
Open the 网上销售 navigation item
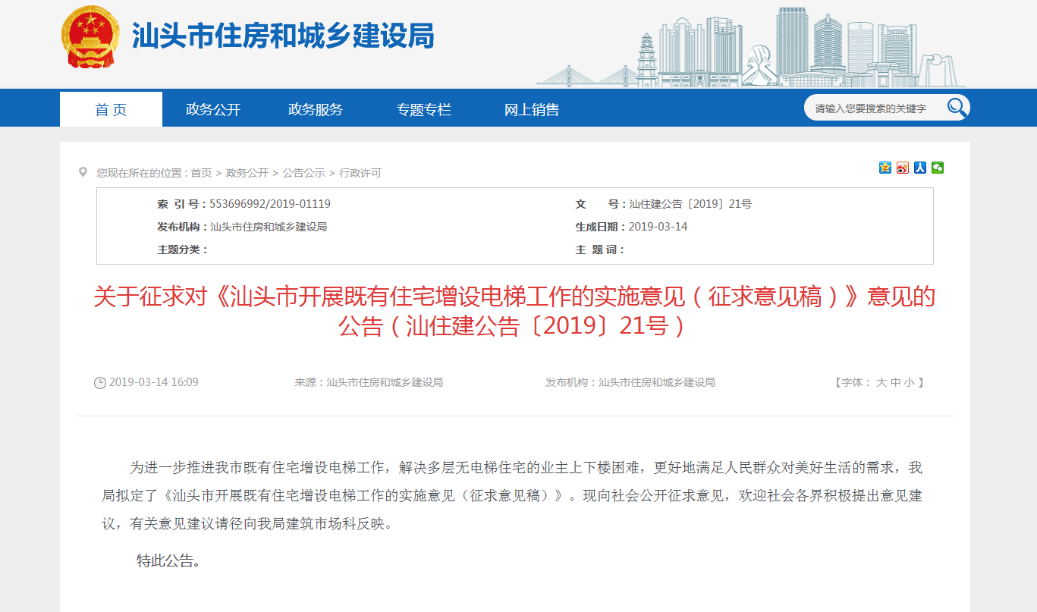[x=532, y=109]
